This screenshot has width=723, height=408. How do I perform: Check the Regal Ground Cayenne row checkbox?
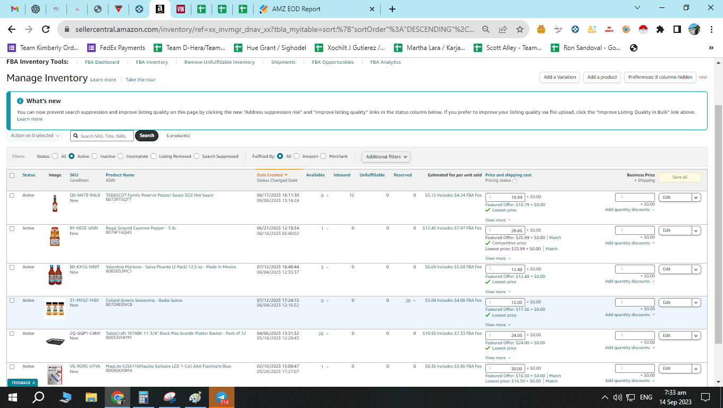pos(12,228)
